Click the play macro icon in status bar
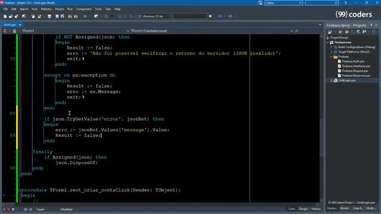This screenshot has width=381, height=214. click(x=4, y=209)
